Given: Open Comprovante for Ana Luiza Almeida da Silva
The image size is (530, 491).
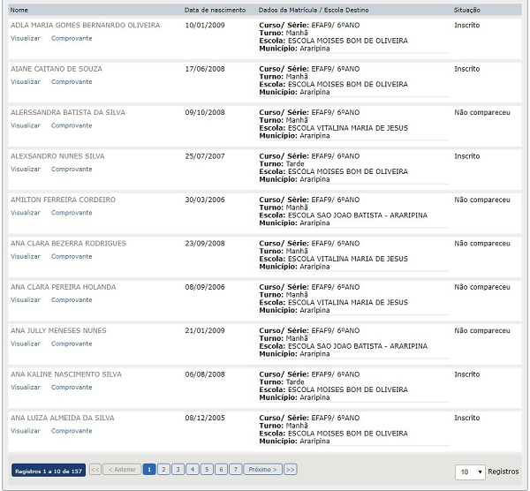Looking at the screenshot, I should click(72, 431).
